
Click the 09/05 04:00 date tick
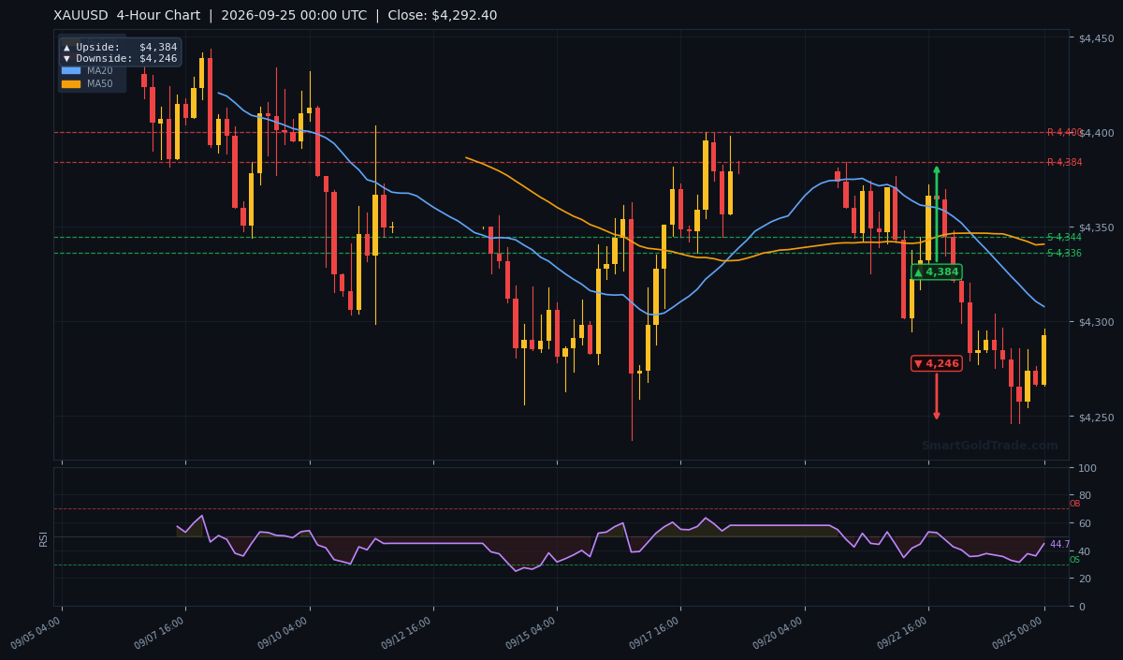36,633
